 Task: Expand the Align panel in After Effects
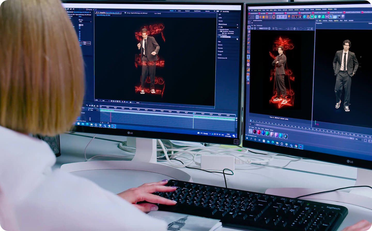(219, 42)
